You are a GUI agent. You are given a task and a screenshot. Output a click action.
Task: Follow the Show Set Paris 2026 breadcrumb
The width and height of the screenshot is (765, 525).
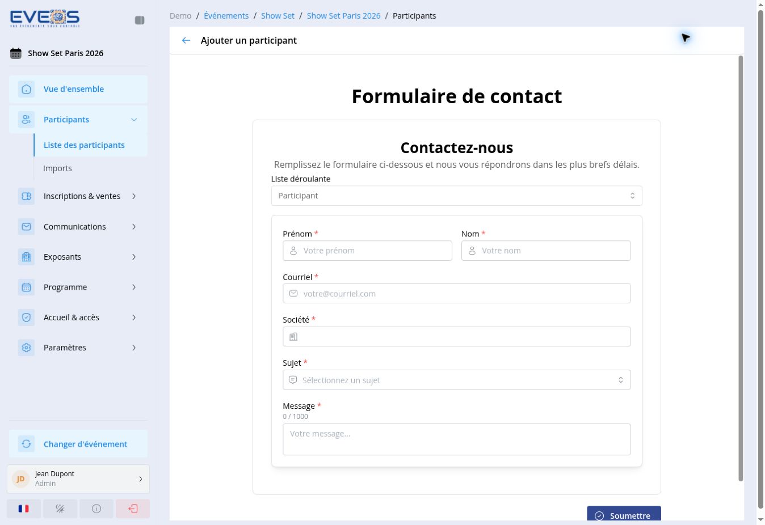click(x=344, y=16)
